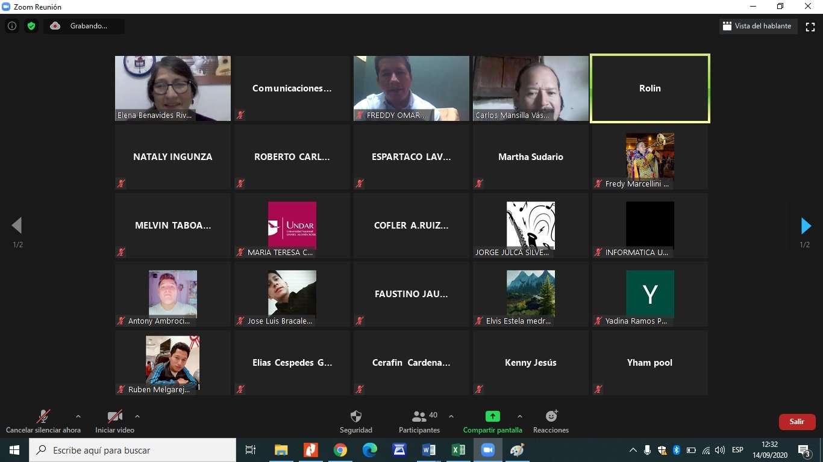Click the green Compartir pantalla icon
This screenshot has height=462, width=823.
492,416
